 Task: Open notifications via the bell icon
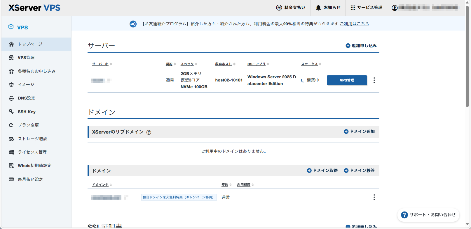point(318,8)
